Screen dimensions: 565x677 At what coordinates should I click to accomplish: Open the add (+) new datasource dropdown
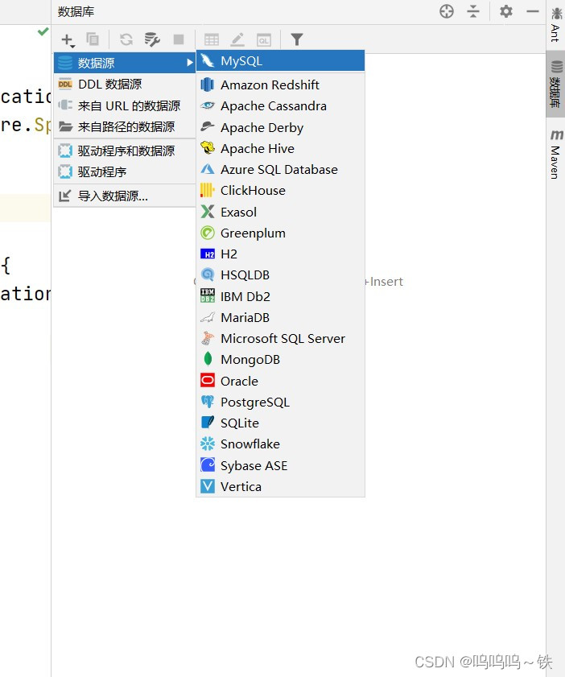[x=68, y=40]
